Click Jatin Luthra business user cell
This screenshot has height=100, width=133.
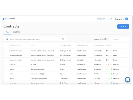point(81,60)
